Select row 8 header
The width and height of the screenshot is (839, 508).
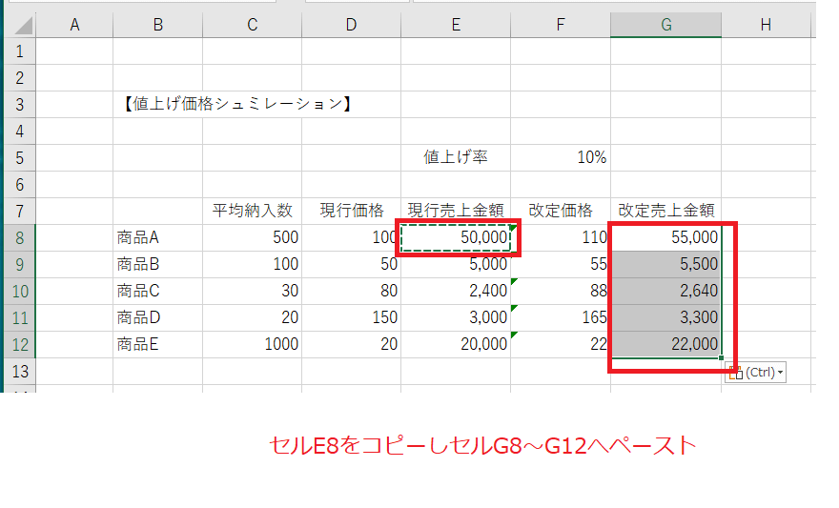click(x=20, y=238)
